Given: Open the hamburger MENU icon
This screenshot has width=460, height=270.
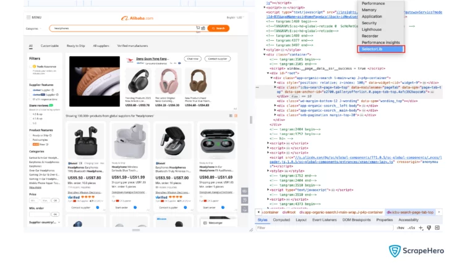Looking at the screenshot, I should 28,17.
